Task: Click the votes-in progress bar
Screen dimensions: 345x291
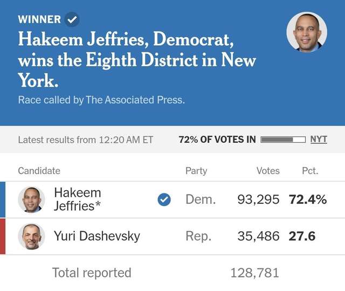Action: [x=284, y=140]
